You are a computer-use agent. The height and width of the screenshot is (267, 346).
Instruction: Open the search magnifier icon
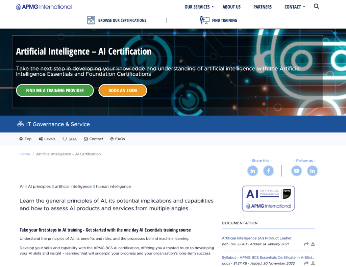[316, 6]
